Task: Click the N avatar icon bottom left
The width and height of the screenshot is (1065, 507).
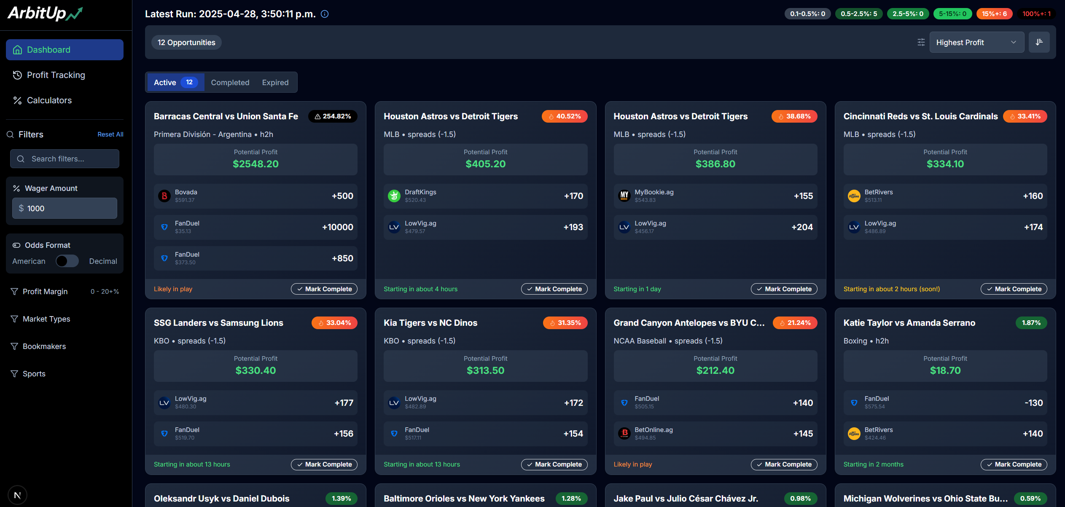Action: click(17, 495)
